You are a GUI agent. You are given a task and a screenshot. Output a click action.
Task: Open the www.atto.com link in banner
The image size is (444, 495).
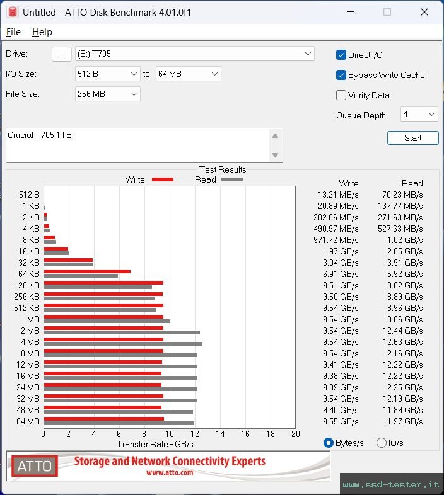(170, 473)
